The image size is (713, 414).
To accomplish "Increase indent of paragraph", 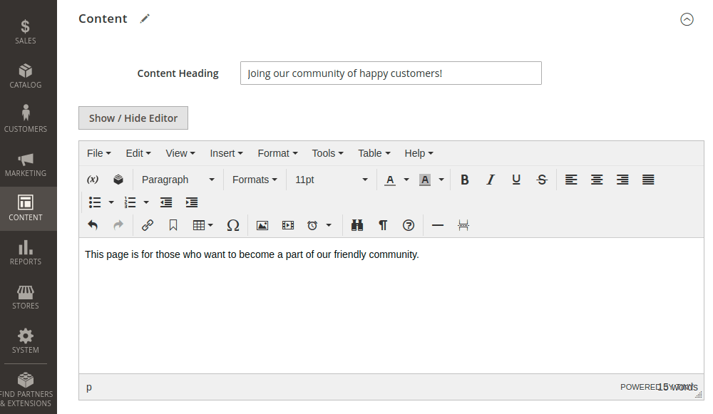I will 191,202.
